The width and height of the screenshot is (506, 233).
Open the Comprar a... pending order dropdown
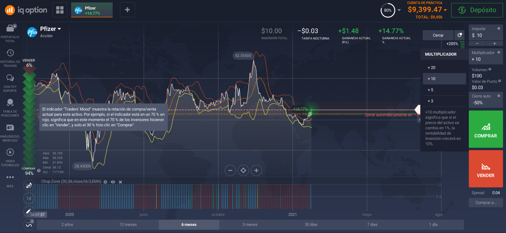click(x=486, y=203)
